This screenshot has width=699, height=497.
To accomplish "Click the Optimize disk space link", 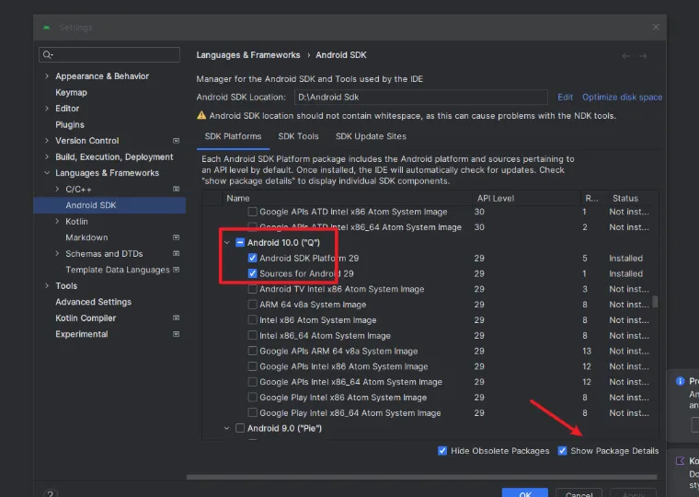I will click(x=622, y=97).
